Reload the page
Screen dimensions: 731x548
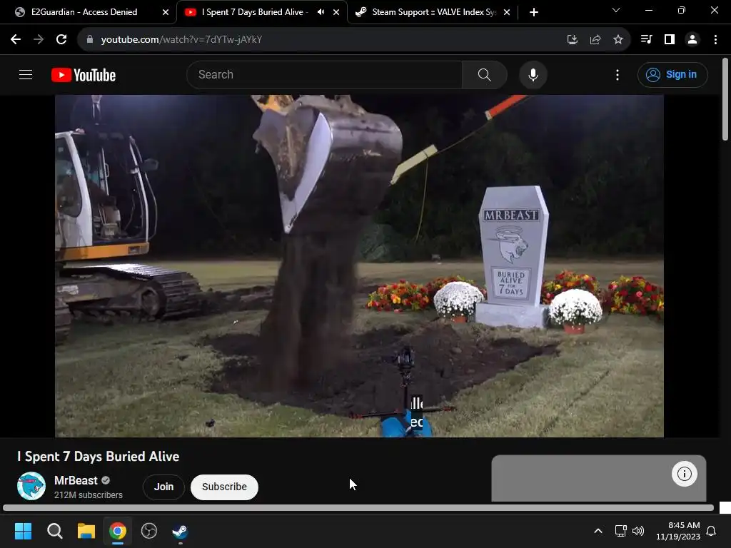click(61, 39)
